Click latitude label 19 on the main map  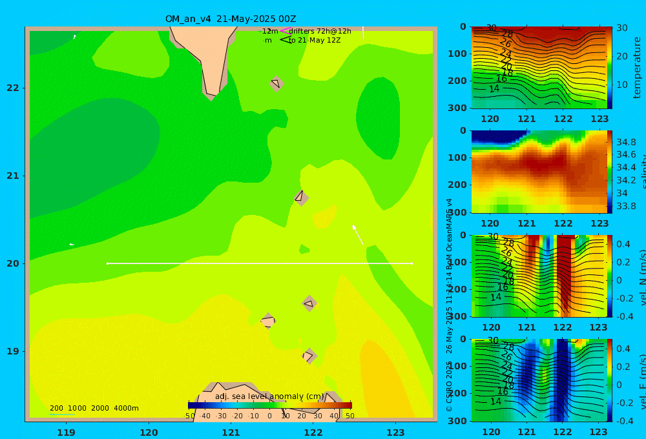tap(13, 351)
